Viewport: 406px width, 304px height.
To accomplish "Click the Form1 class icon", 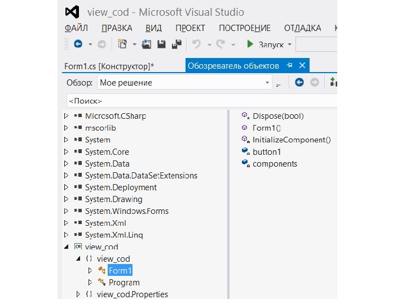I will point(101,270).
